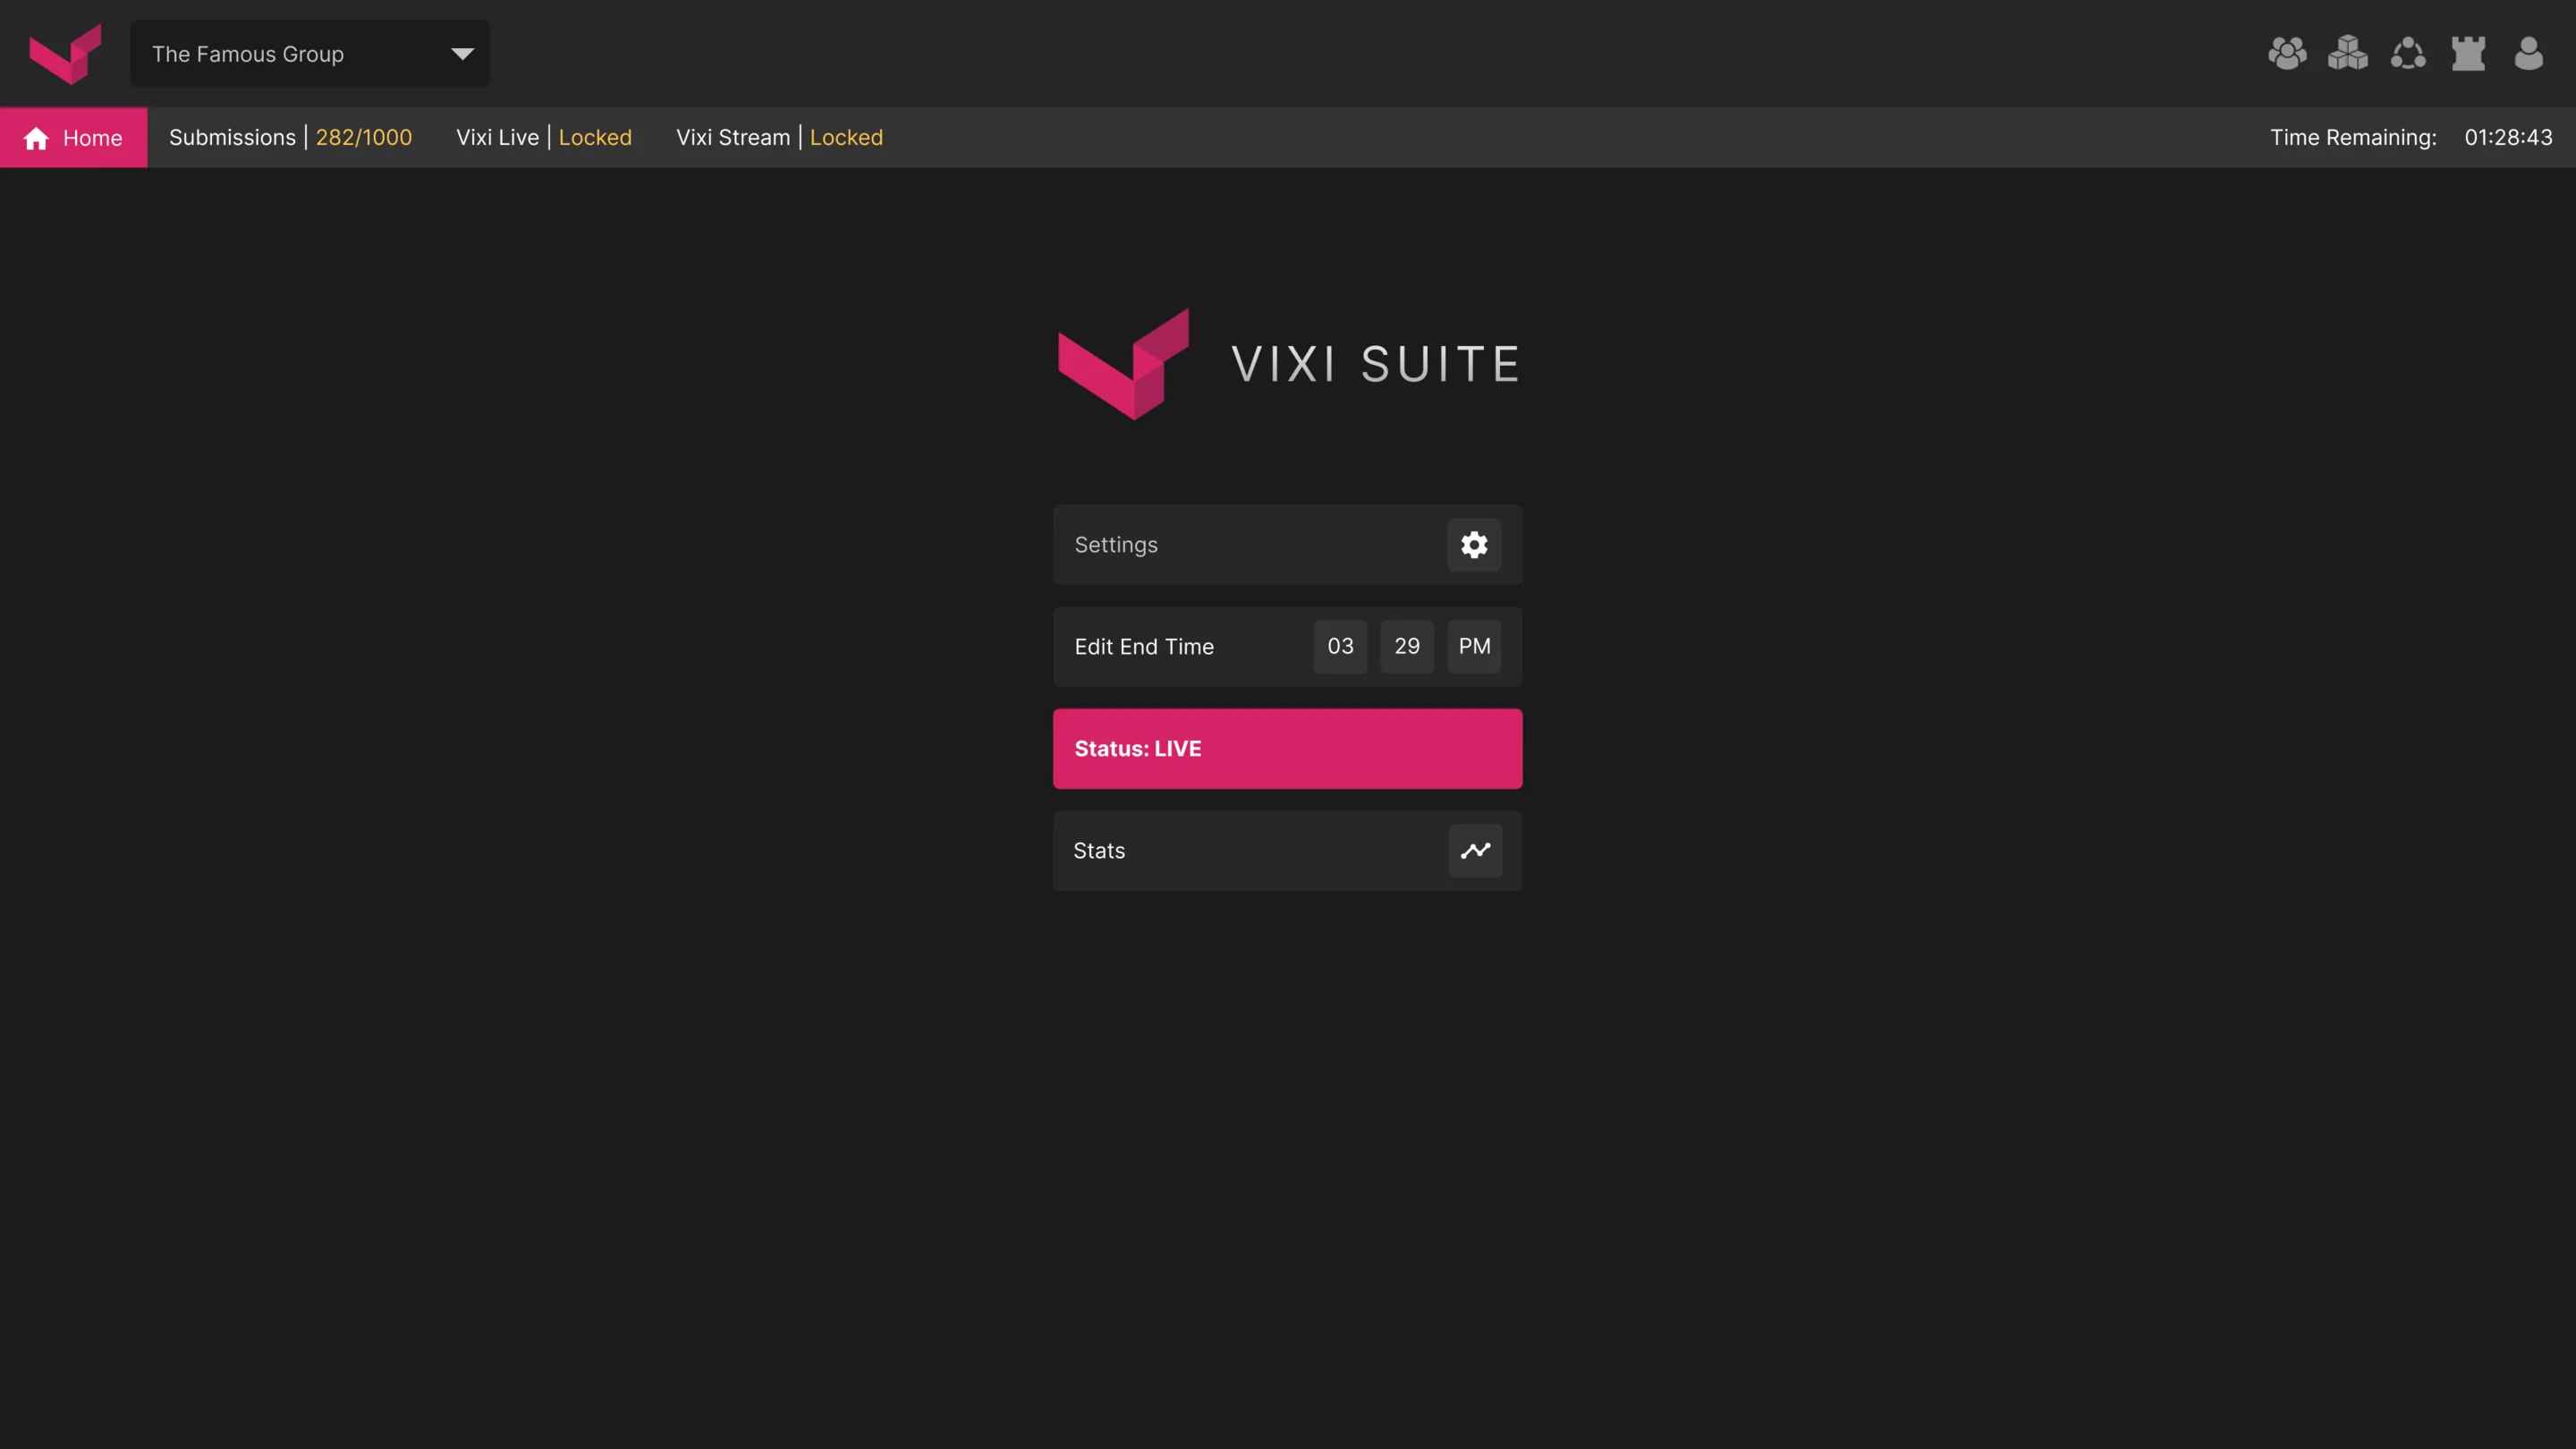Viewport: 2576px width, 1449px height.
Task: Click the house icon in Home tab
Action: [x=36, y=138]
